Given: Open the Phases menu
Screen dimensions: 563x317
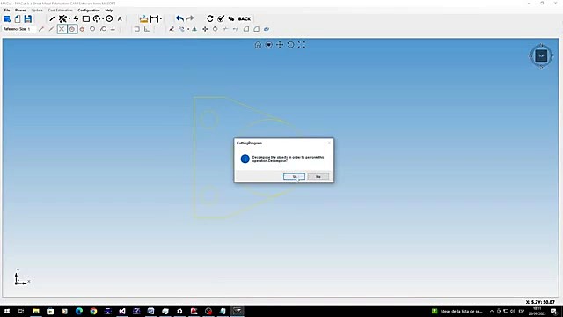Looking at the screenshot, I should [x=20, y=11].
